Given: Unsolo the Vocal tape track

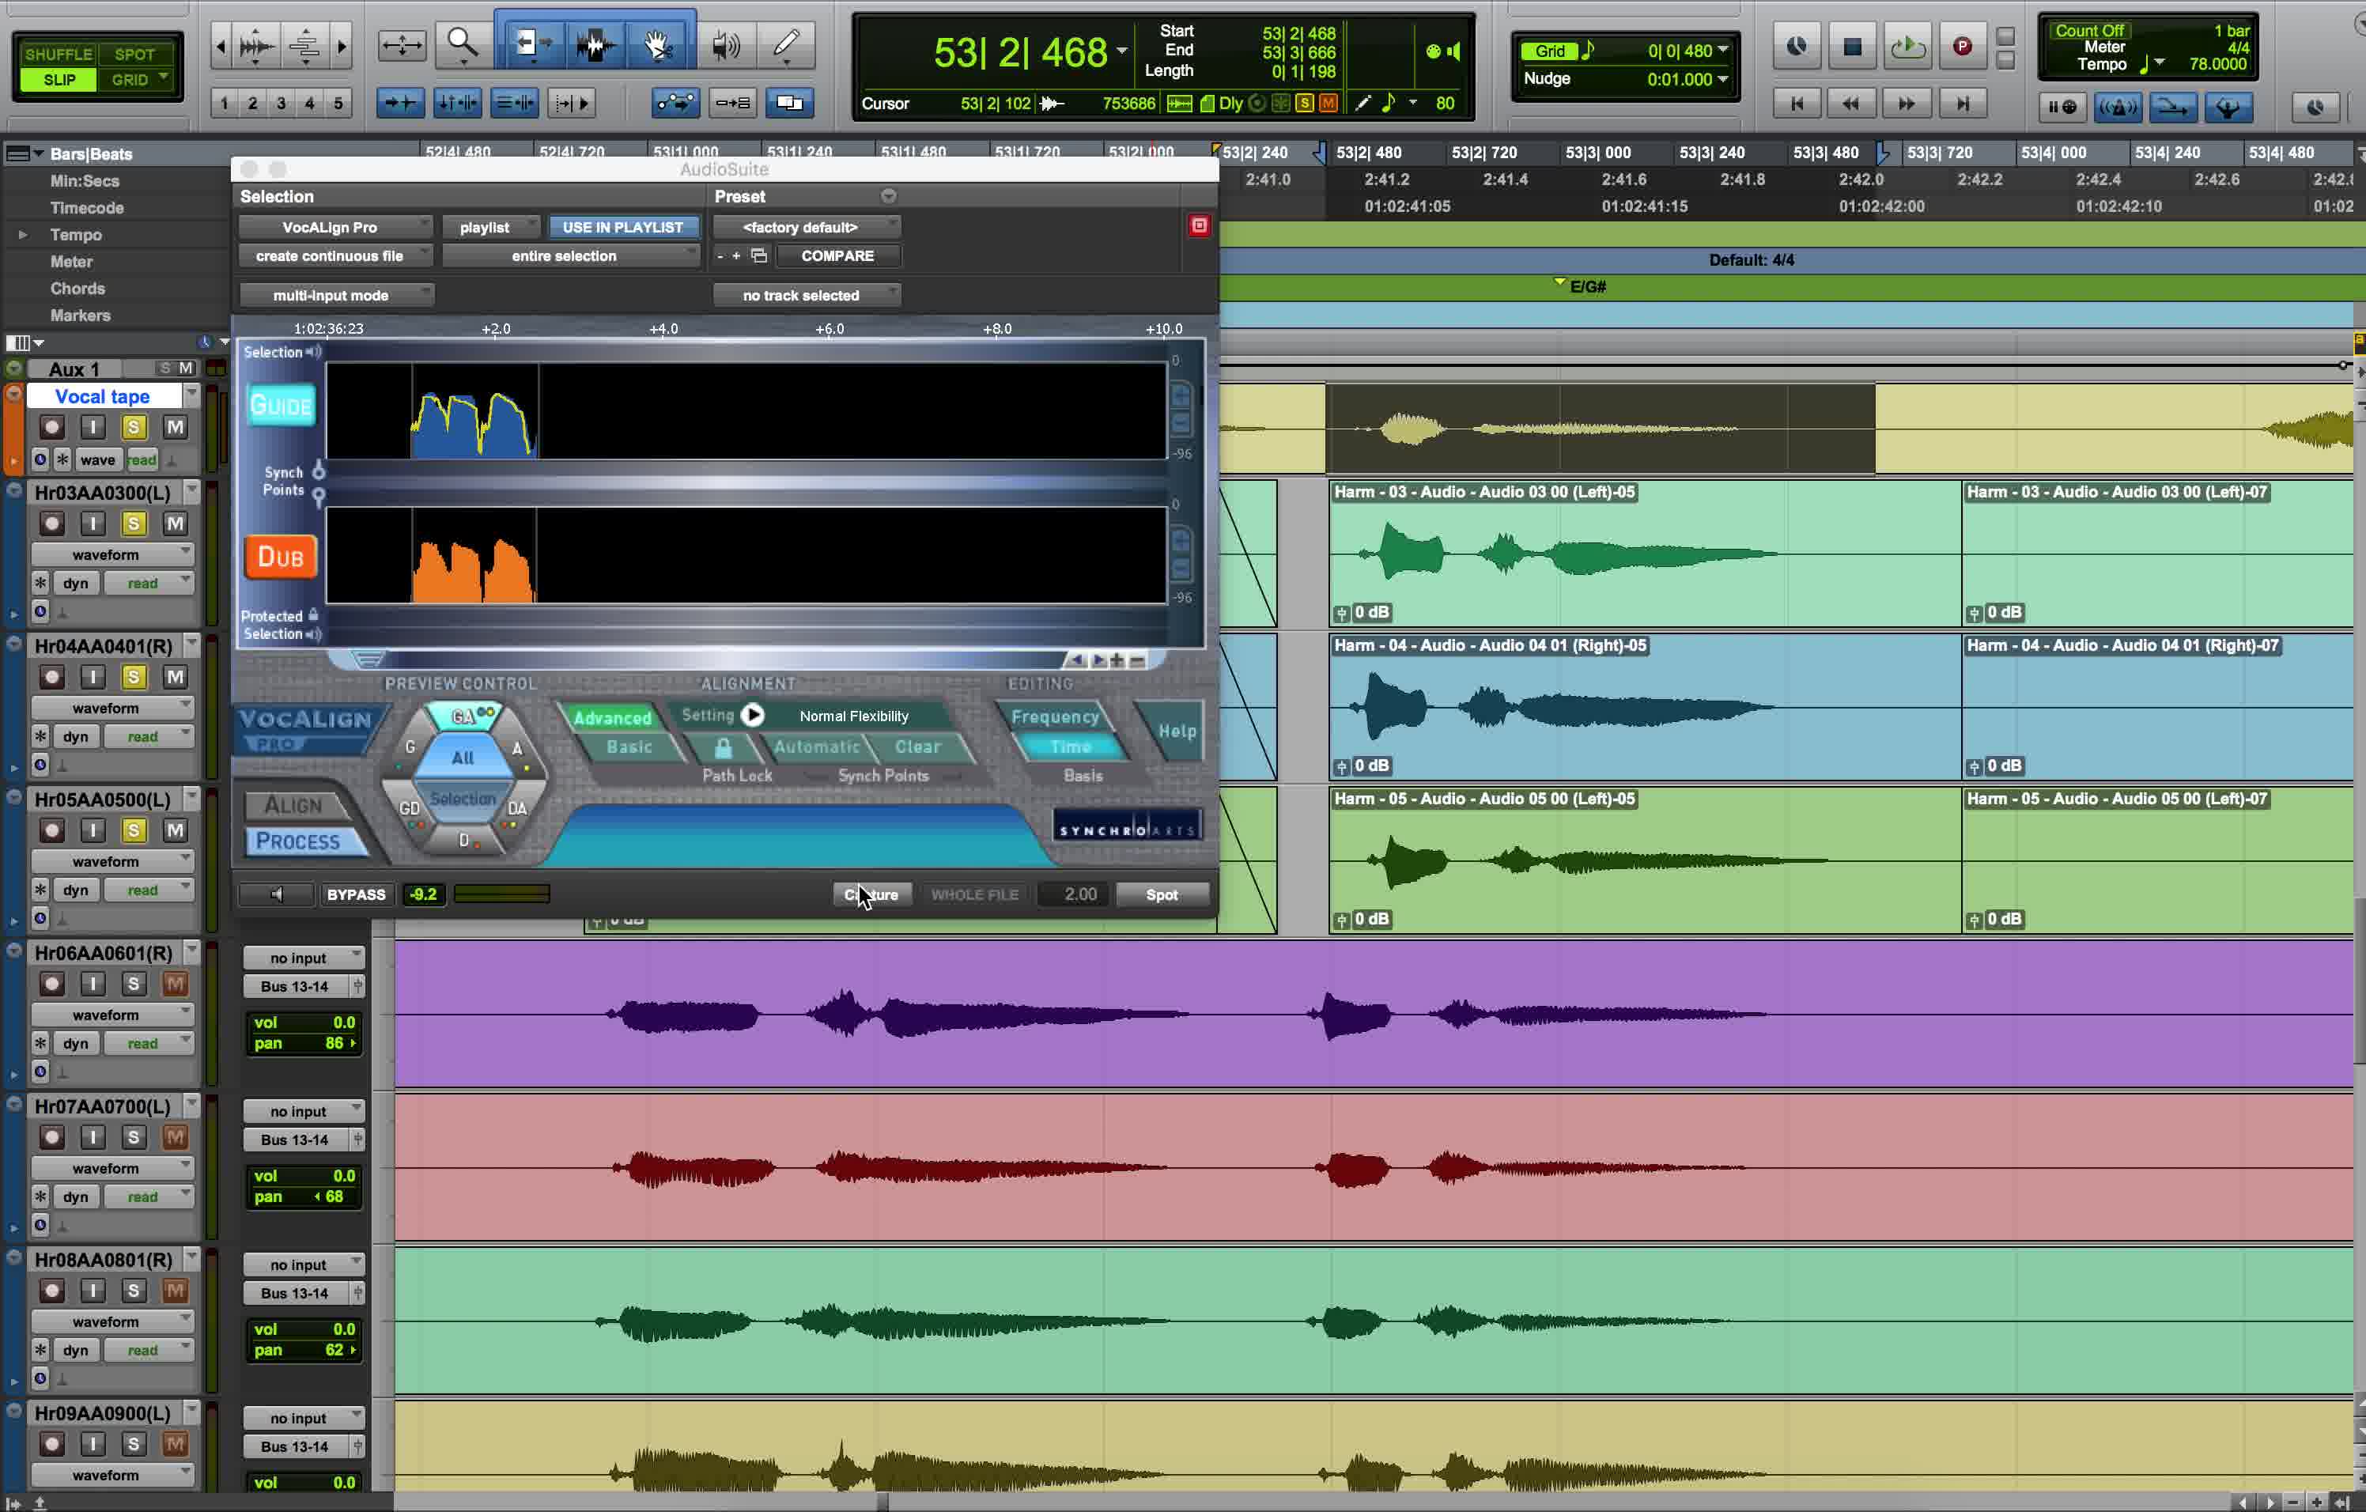Looking at the screenshot, I should [134, 427].
